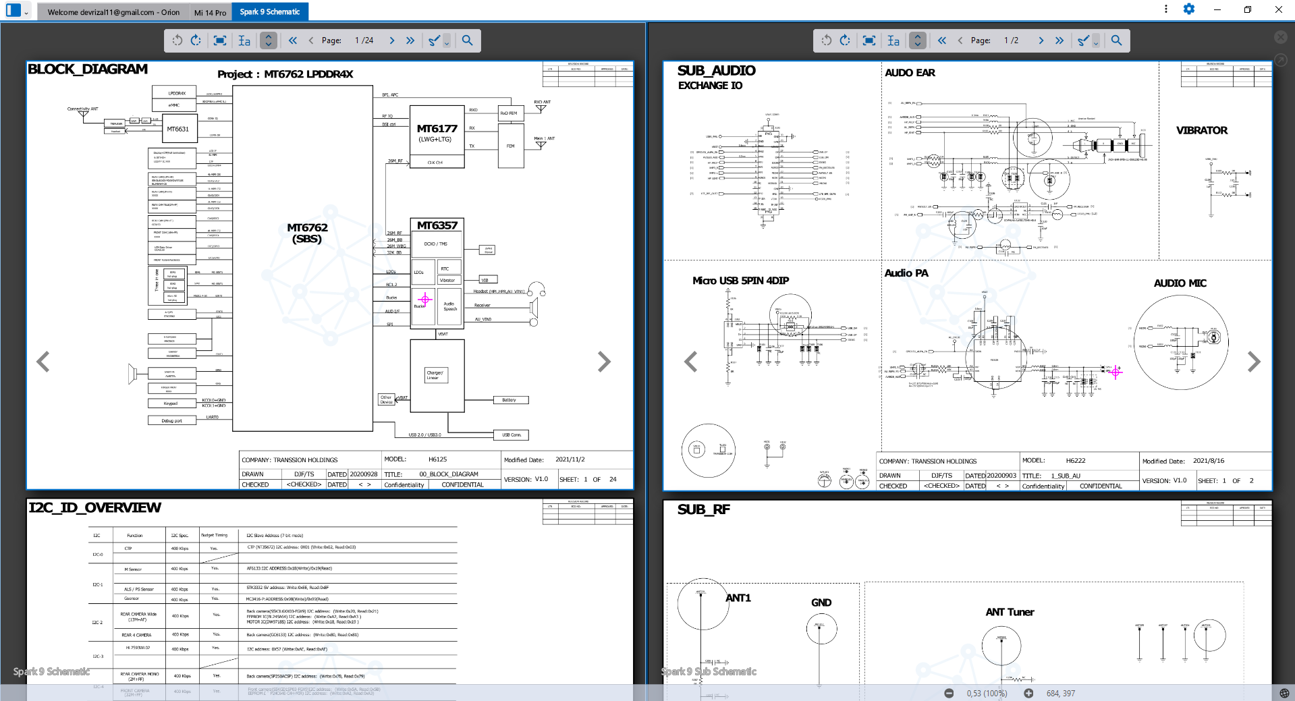Screen dimensions: 1295x701
Task: Open search in right sub schematic viewer
Action: (1116, 40)
